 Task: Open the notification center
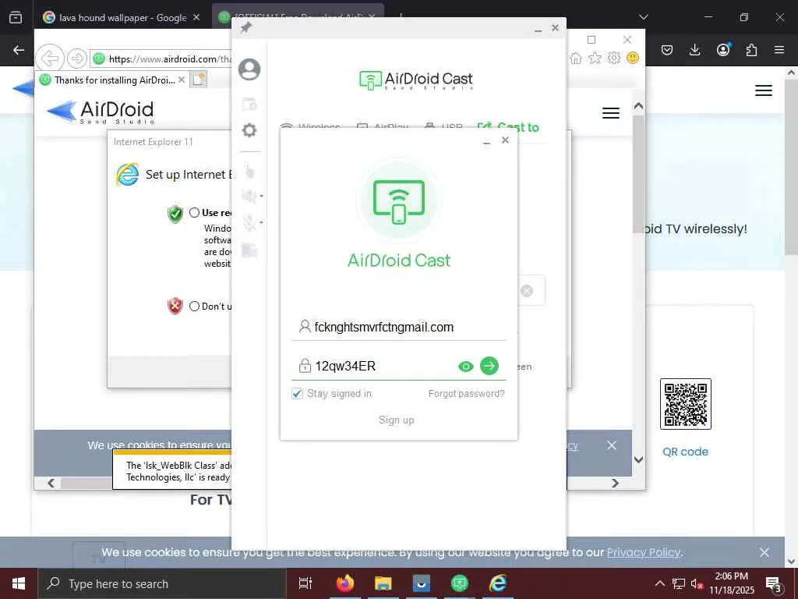774,584
